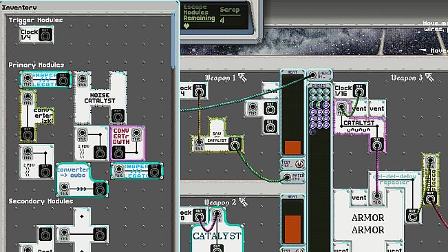The width and height of the screenshot is (448, 252).
Task: Click the "Secondary Modules" section heading
Action: 41,201
